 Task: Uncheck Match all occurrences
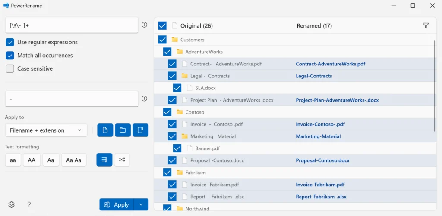pos(10,56)
